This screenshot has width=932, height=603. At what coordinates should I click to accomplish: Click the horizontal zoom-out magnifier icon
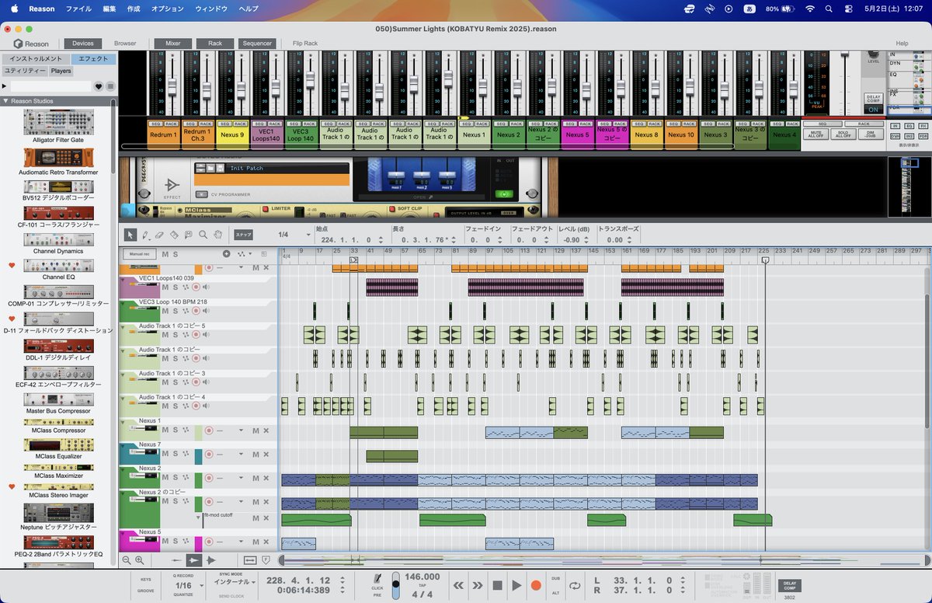pos(126,559)
